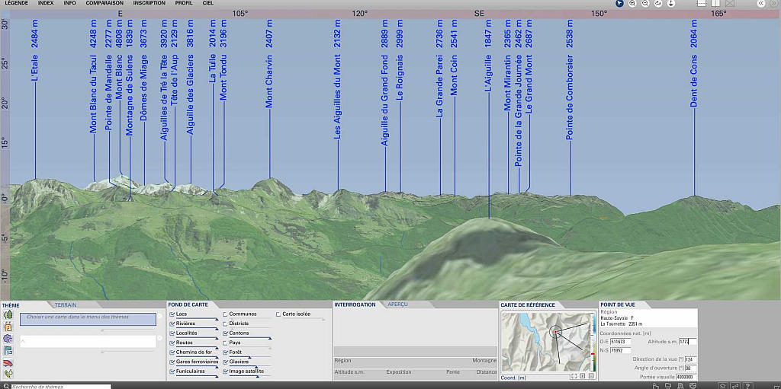Switch to the APERÇU tab
Image resolution: width=781 pixels, height=389 pixels.
(x=397, y=305)
